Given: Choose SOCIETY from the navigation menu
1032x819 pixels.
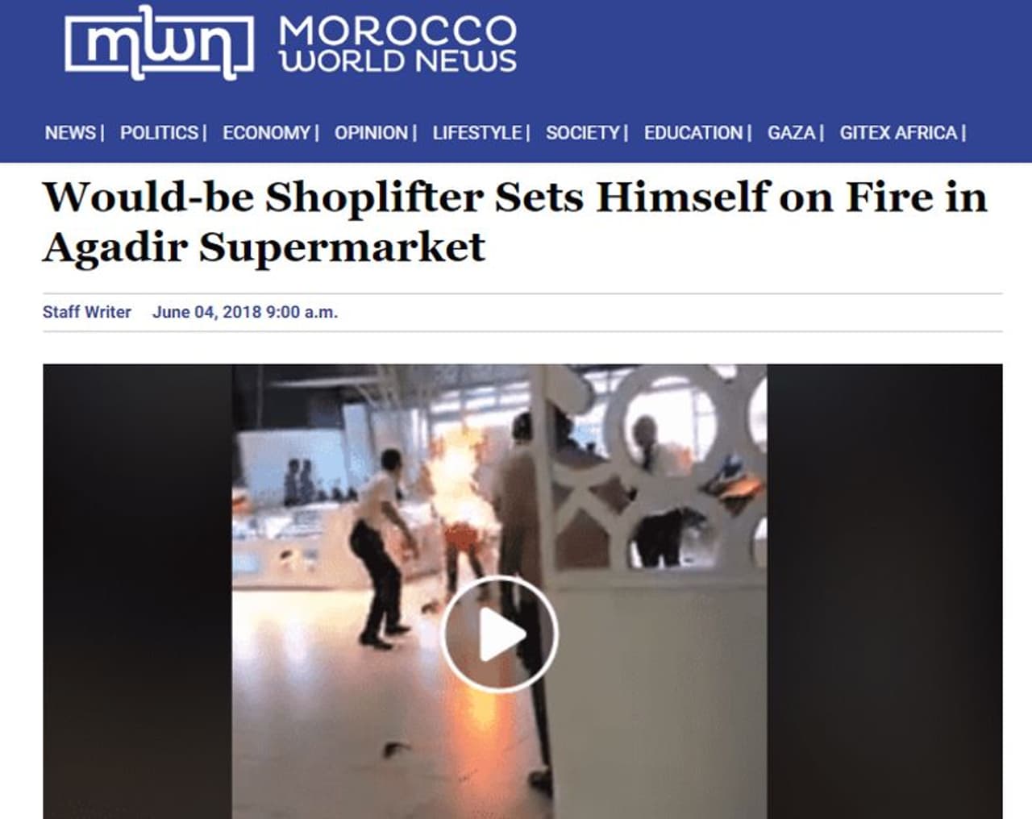Looking at the screenshot, I should 583,133.
